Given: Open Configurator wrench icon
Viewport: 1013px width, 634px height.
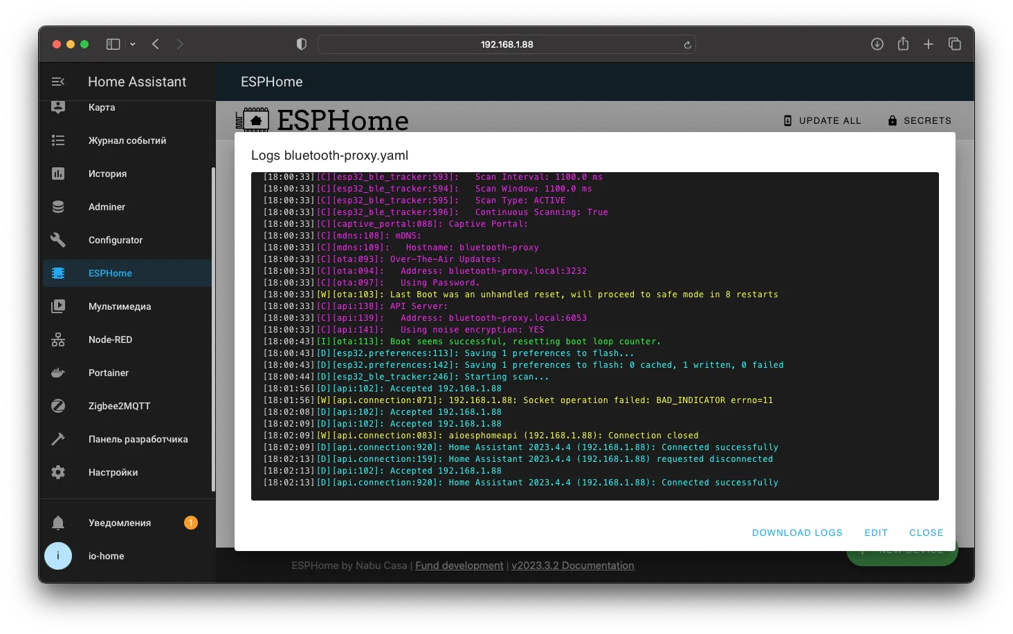Looking at the screenshot, I should click(x=58, y=240).
